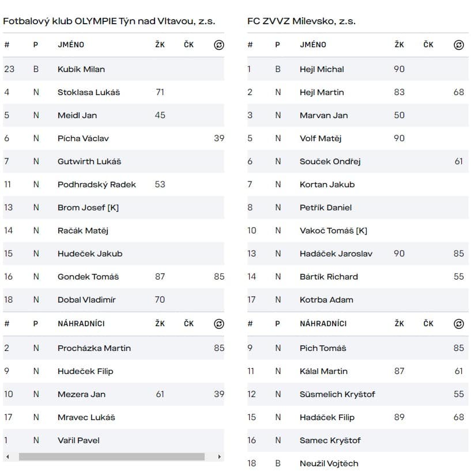Click on Süsmelich Kryštof's name

click(x=337, y=394)
